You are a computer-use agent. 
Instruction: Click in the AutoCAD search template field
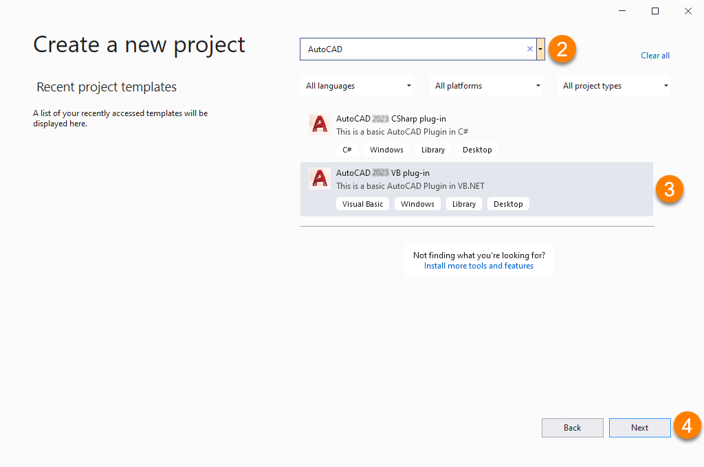point(412,49)
